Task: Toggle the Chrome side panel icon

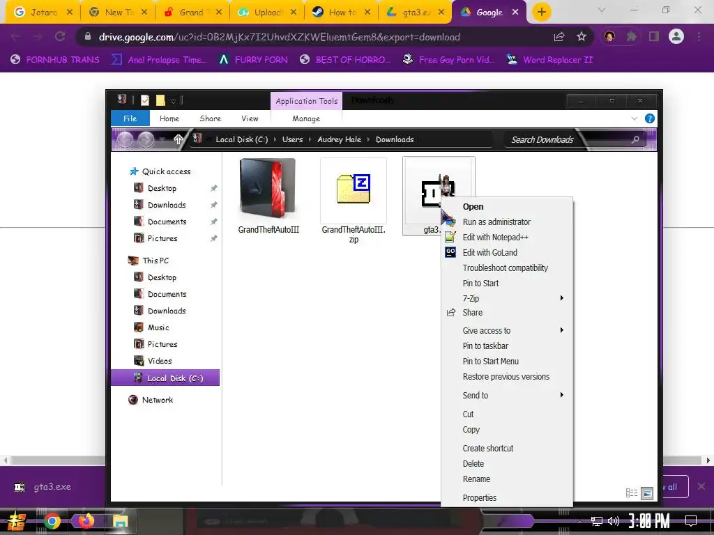Action: coord(654,36)
